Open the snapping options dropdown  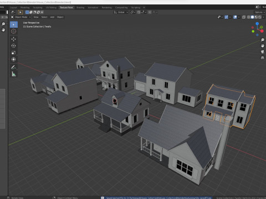click(144, 12)
